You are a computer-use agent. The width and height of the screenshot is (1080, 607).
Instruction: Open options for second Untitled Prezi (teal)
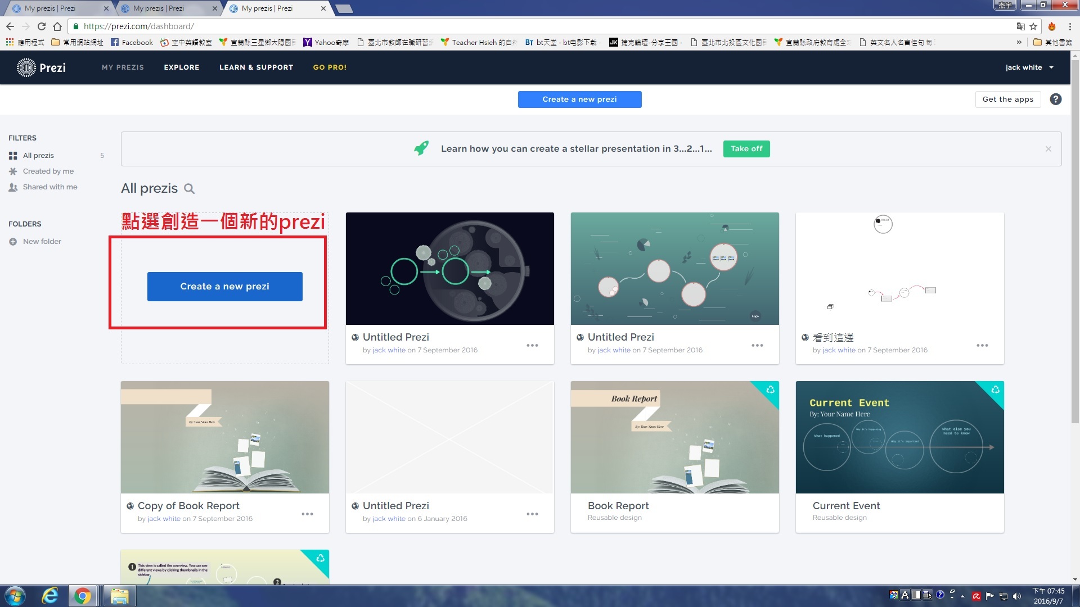(x=757, y=346)
